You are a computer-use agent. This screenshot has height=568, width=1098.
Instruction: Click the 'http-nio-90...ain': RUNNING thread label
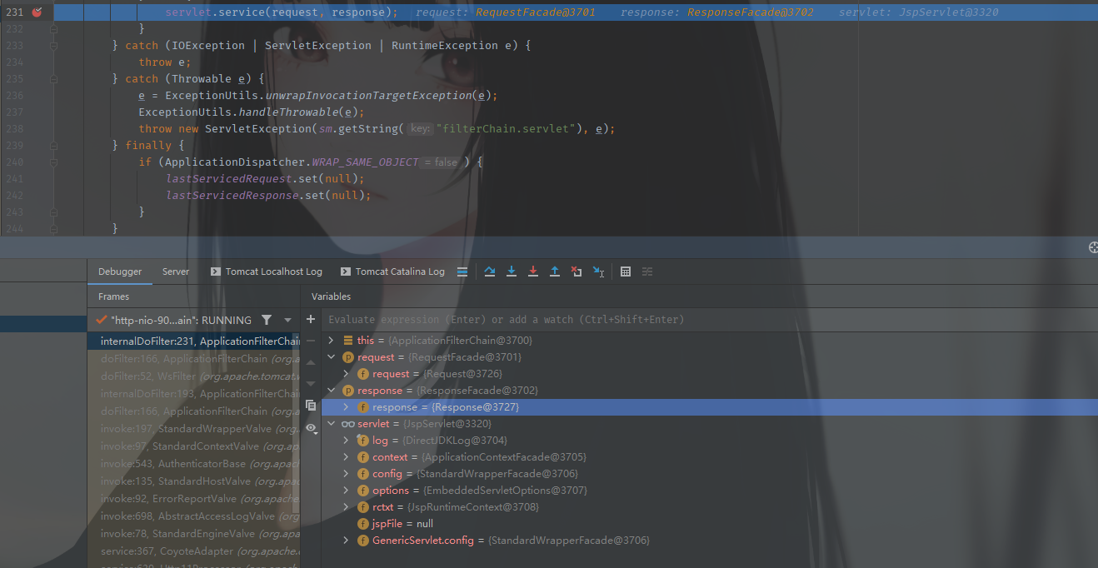181,320
